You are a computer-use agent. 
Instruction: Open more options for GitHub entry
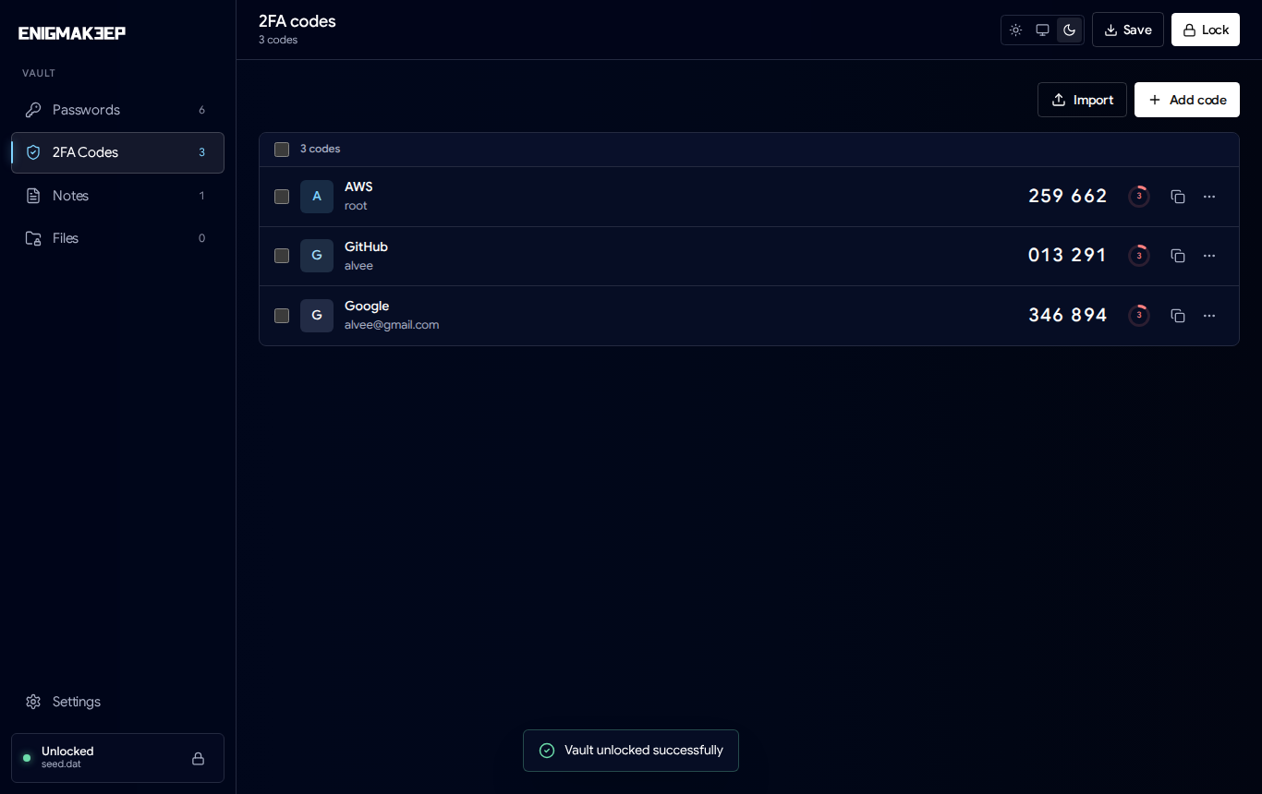(x=1209, y=256)
